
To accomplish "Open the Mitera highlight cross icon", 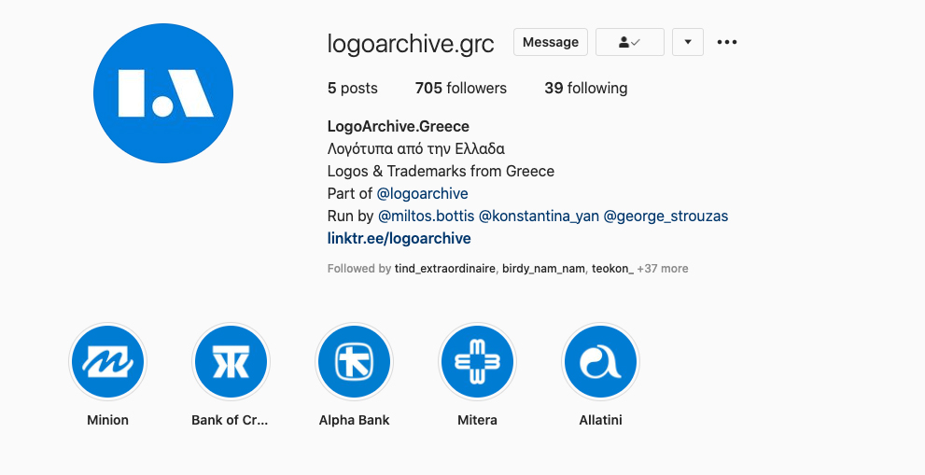I will tap(477, 361).
